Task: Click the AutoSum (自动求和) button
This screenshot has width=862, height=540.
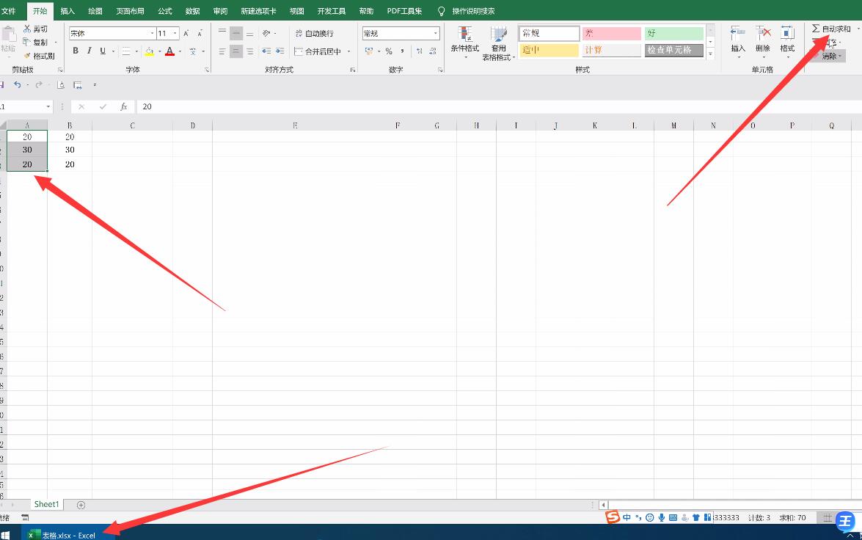Action: tap(831, 29)
